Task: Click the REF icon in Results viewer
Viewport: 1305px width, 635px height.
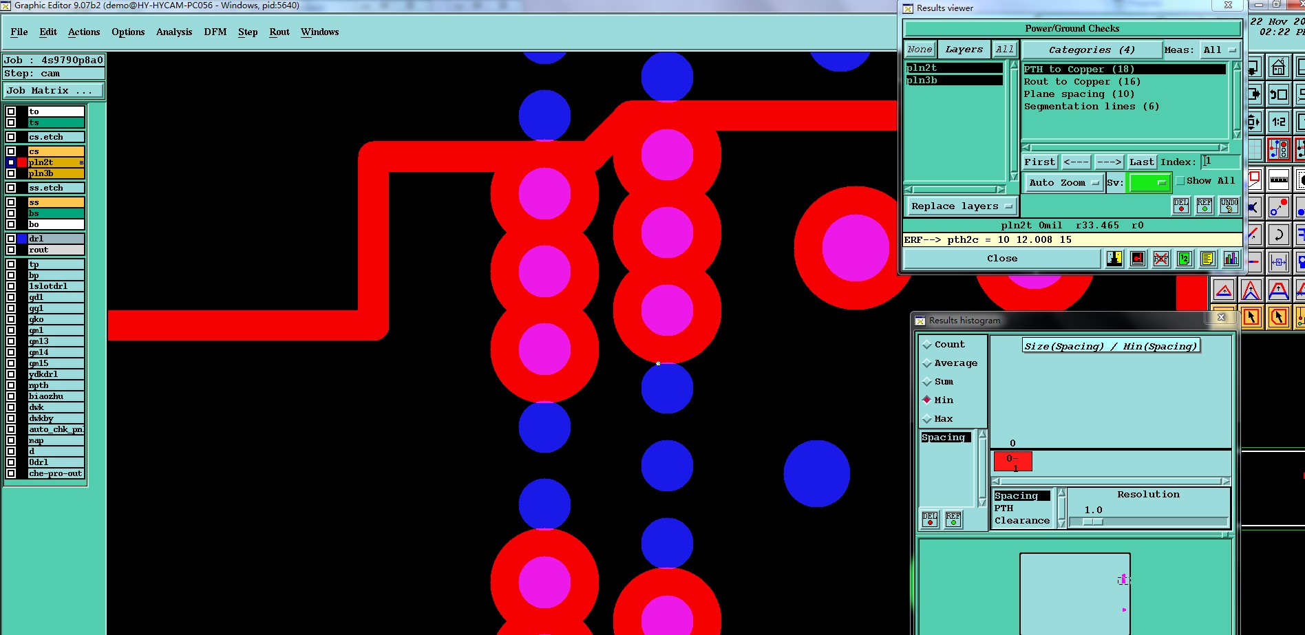Action: click(1205, 206)
